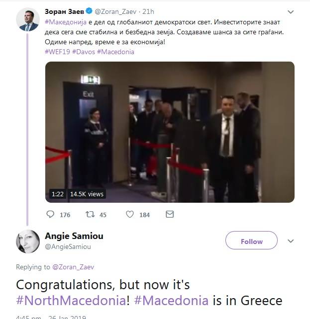Like the tweet with heart icon

pos(130,214)
